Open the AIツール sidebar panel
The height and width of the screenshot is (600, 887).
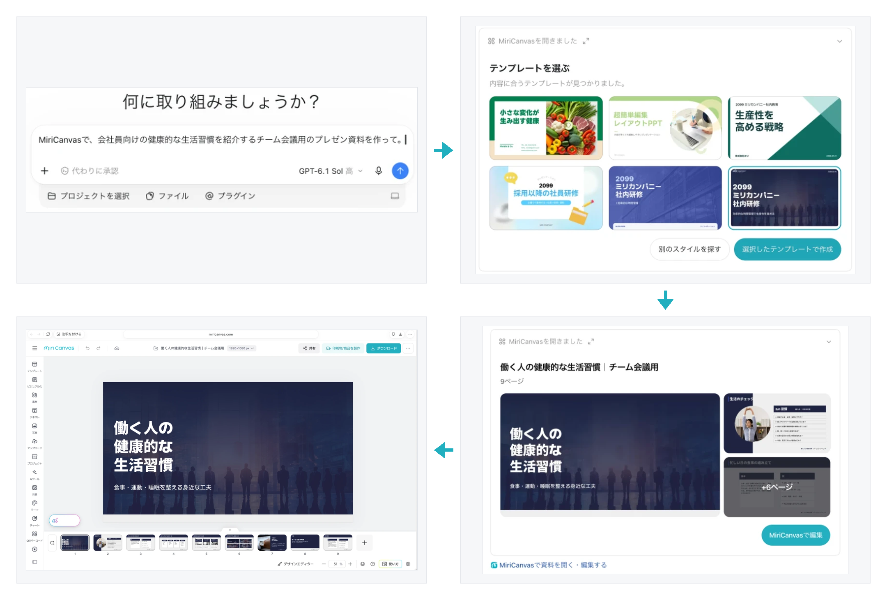[34, 475]
